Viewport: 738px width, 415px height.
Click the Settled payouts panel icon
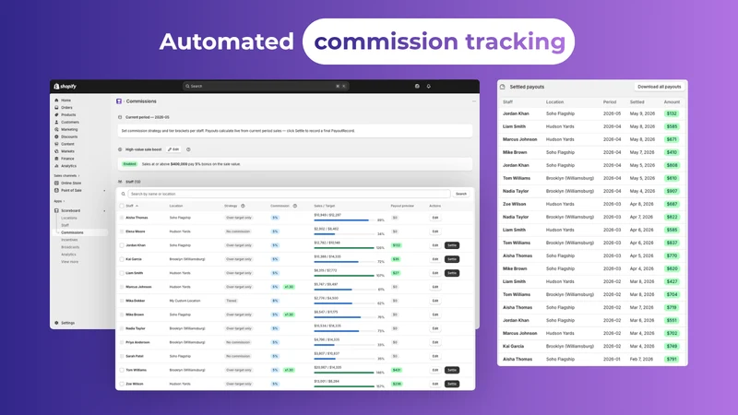coord(503,87)
